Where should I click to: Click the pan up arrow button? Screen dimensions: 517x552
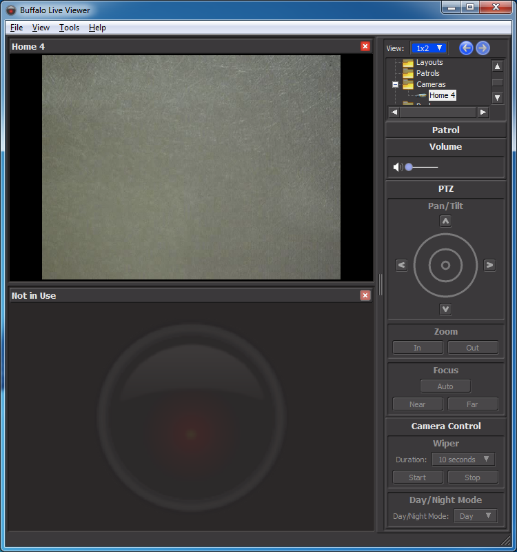pos(446,221)
